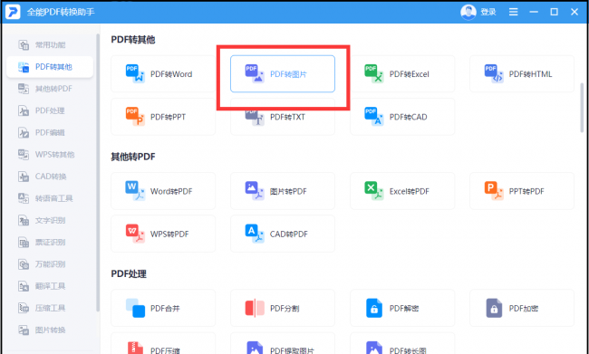Select the PDF转TXT conversion card
Image resolution: width=589 pixels, height=354 pixels.
(283, 117)
